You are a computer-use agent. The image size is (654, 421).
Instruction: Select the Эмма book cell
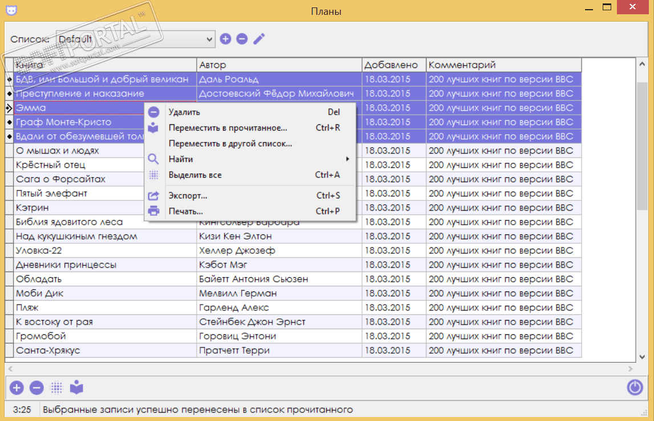click(x=79, y=108)
